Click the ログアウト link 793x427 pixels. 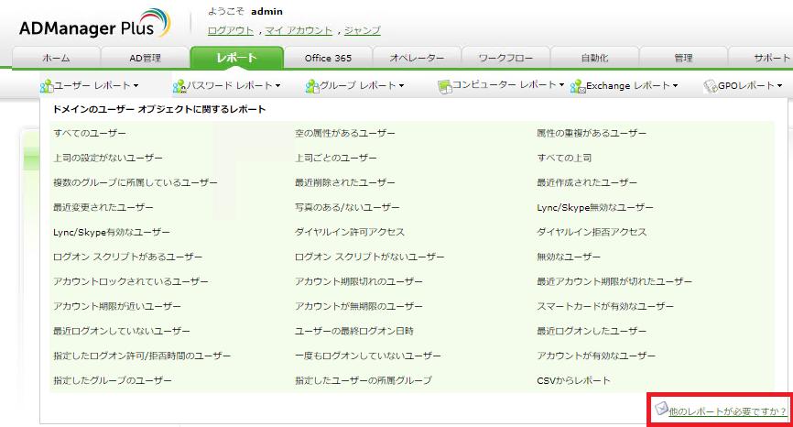[231, 30]
